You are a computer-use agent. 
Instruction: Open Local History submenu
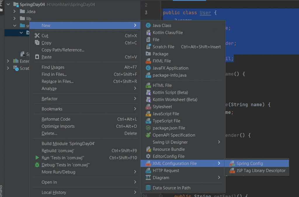[85, 192]
